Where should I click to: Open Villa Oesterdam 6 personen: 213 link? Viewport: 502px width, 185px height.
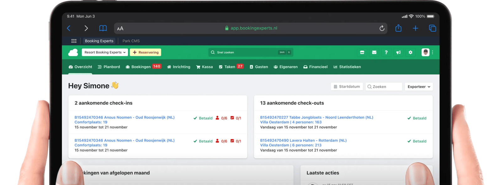point(291,145)
